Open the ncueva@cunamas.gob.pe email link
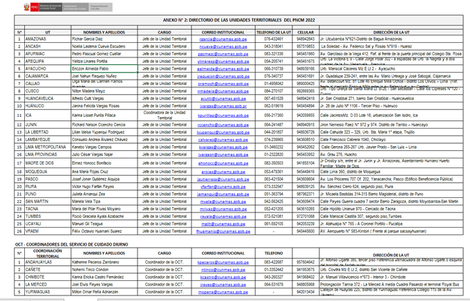470x301 pixels. tap(223, 46)
